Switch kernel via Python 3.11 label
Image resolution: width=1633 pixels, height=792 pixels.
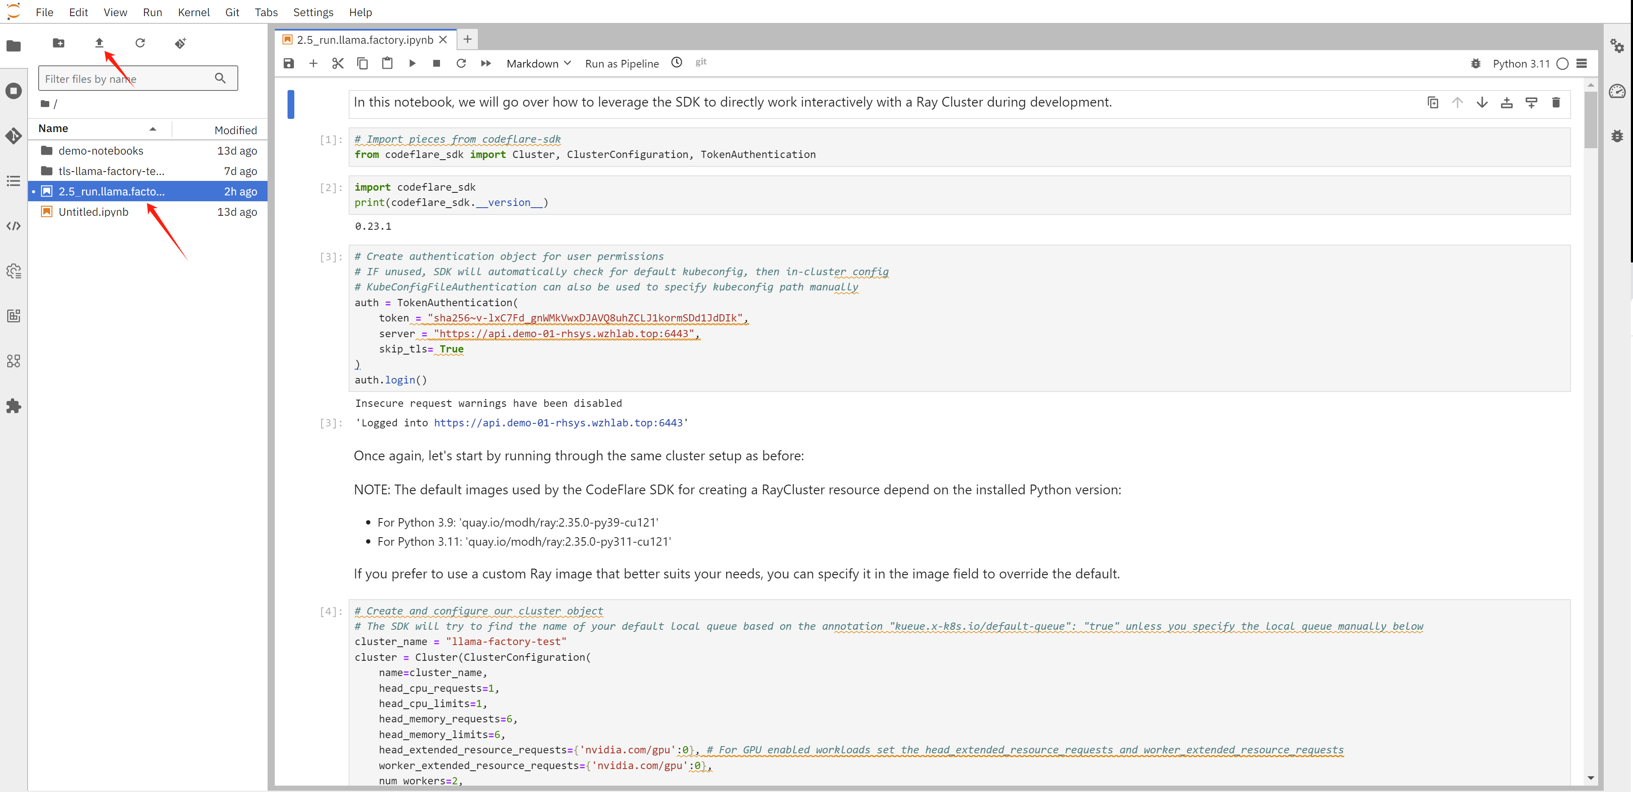tap(1520, 63)
